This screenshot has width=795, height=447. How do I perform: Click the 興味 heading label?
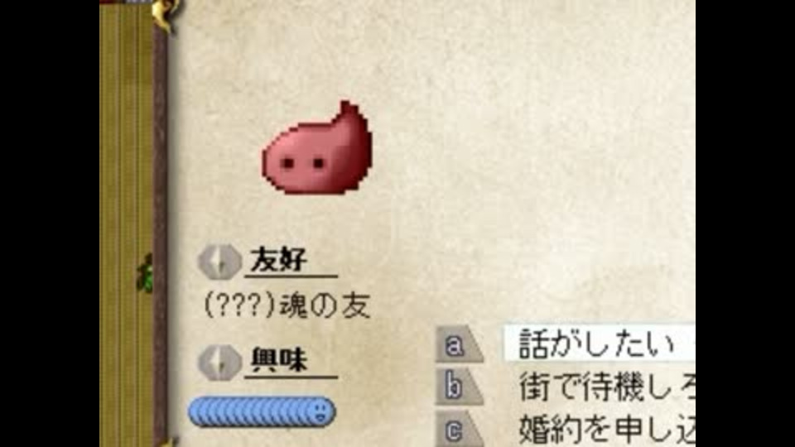click(x=279, y=360)
